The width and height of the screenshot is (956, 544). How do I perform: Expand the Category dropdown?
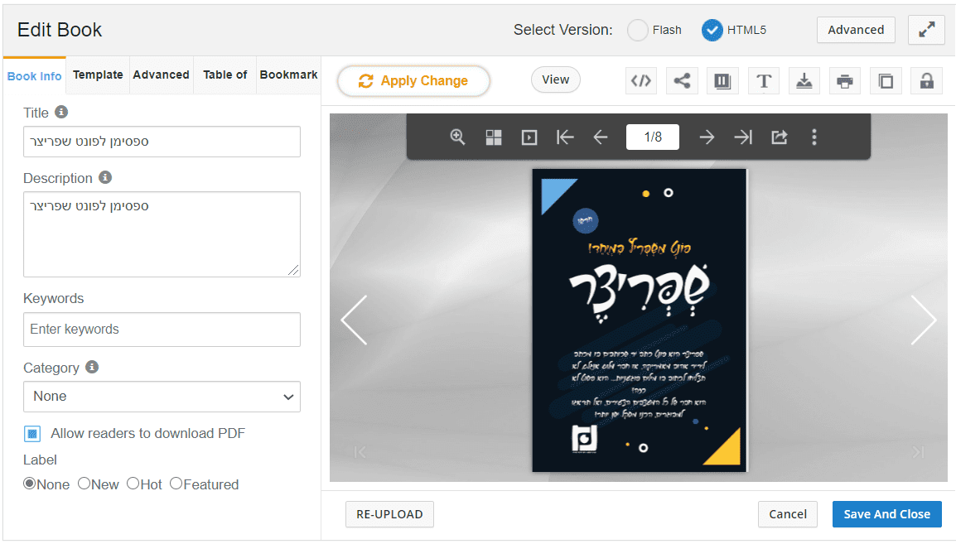pyautogui.click(x=162, y=397)
